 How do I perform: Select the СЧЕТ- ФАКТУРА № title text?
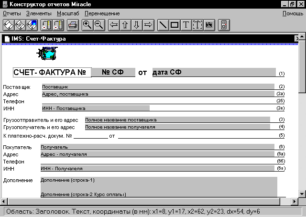(x=50, y=73)
